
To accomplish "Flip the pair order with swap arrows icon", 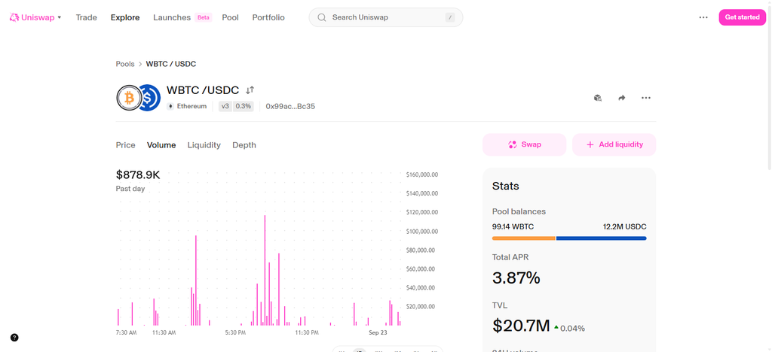I will tap(250, 90).
